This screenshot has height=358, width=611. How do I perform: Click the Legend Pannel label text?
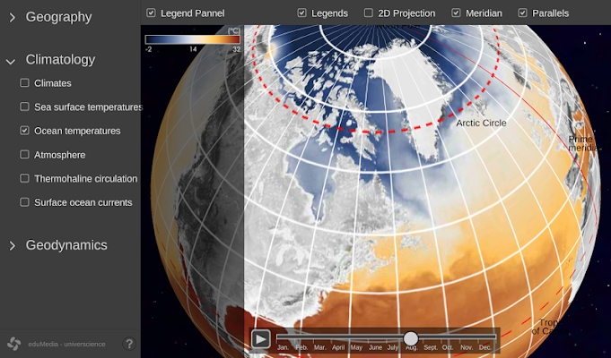click(x=193, y=13)
